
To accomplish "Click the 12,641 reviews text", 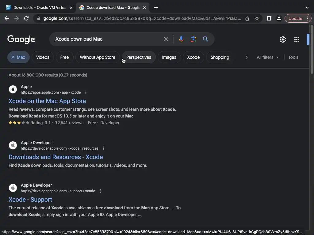I will click(69, 123).
